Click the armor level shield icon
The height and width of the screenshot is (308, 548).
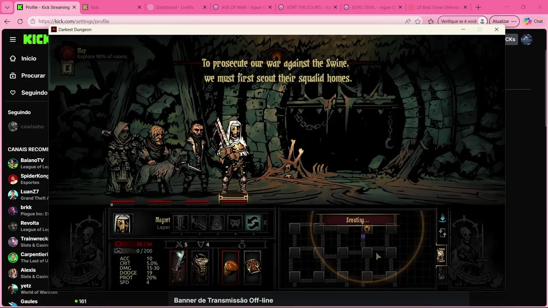pos(200,244)
